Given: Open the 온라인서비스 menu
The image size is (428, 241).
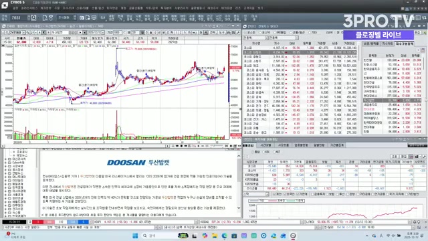Looking at the screenshot, I should tap(29, 8).
